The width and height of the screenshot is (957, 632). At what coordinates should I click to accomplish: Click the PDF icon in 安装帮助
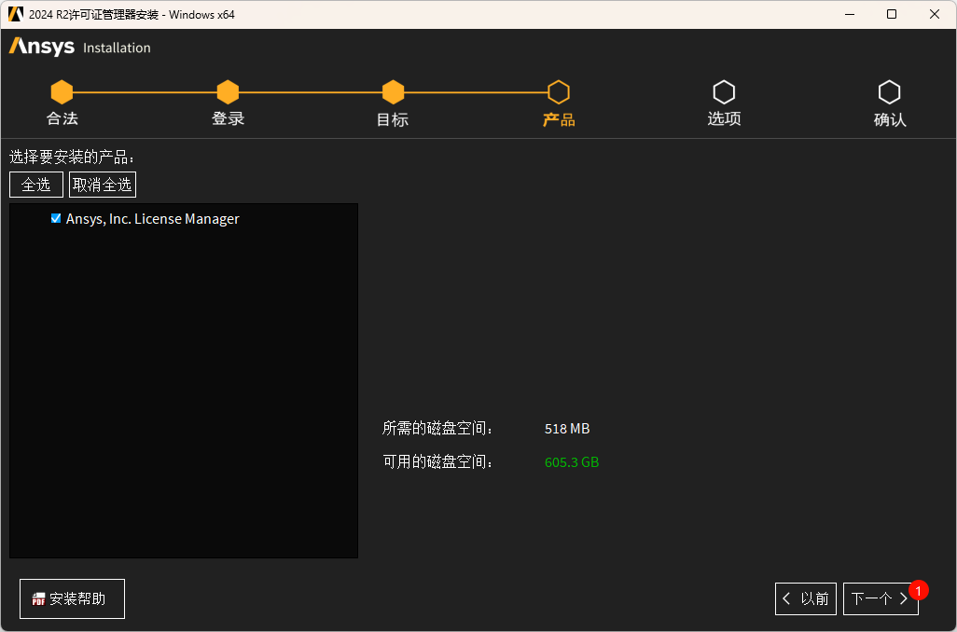pos(39,599)
